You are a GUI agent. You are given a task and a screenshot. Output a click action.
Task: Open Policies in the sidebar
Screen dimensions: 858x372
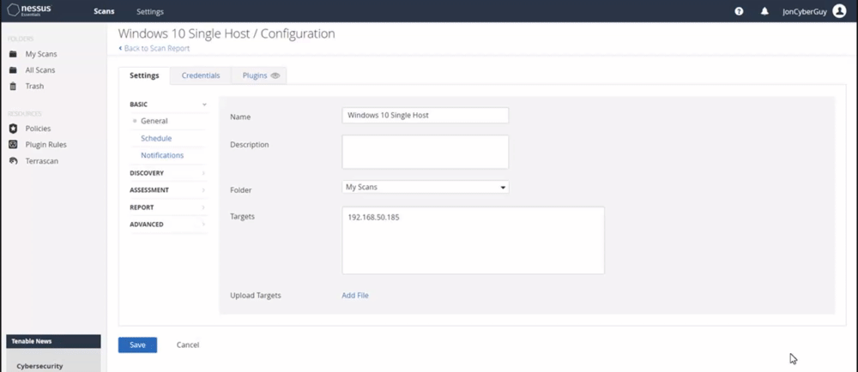38,129
